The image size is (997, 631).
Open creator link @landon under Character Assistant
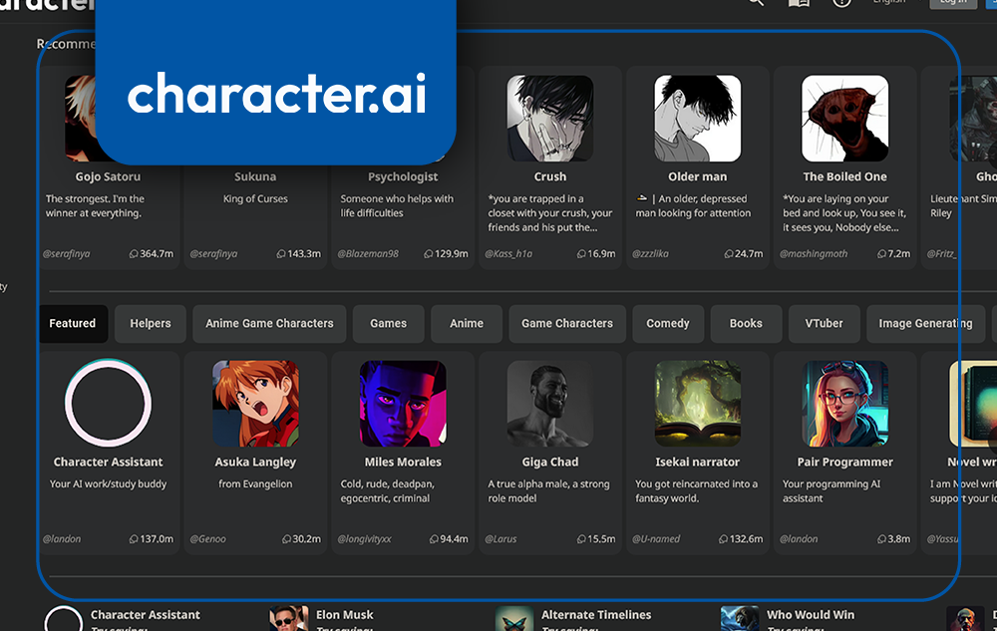pyautogui.click(x=62, y=538)
